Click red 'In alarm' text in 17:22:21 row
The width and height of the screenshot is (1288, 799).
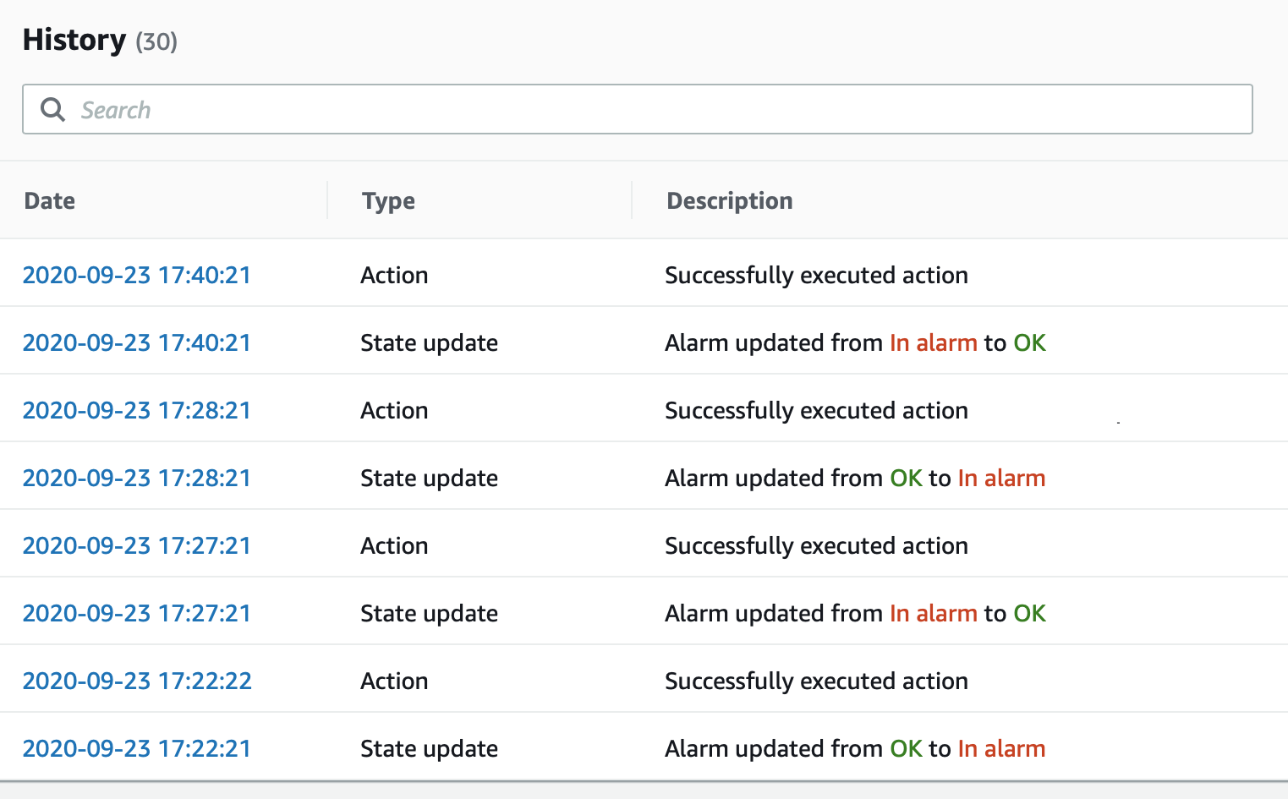1001,749
